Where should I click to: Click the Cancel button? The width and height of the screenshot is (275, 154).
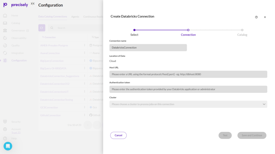118,135
